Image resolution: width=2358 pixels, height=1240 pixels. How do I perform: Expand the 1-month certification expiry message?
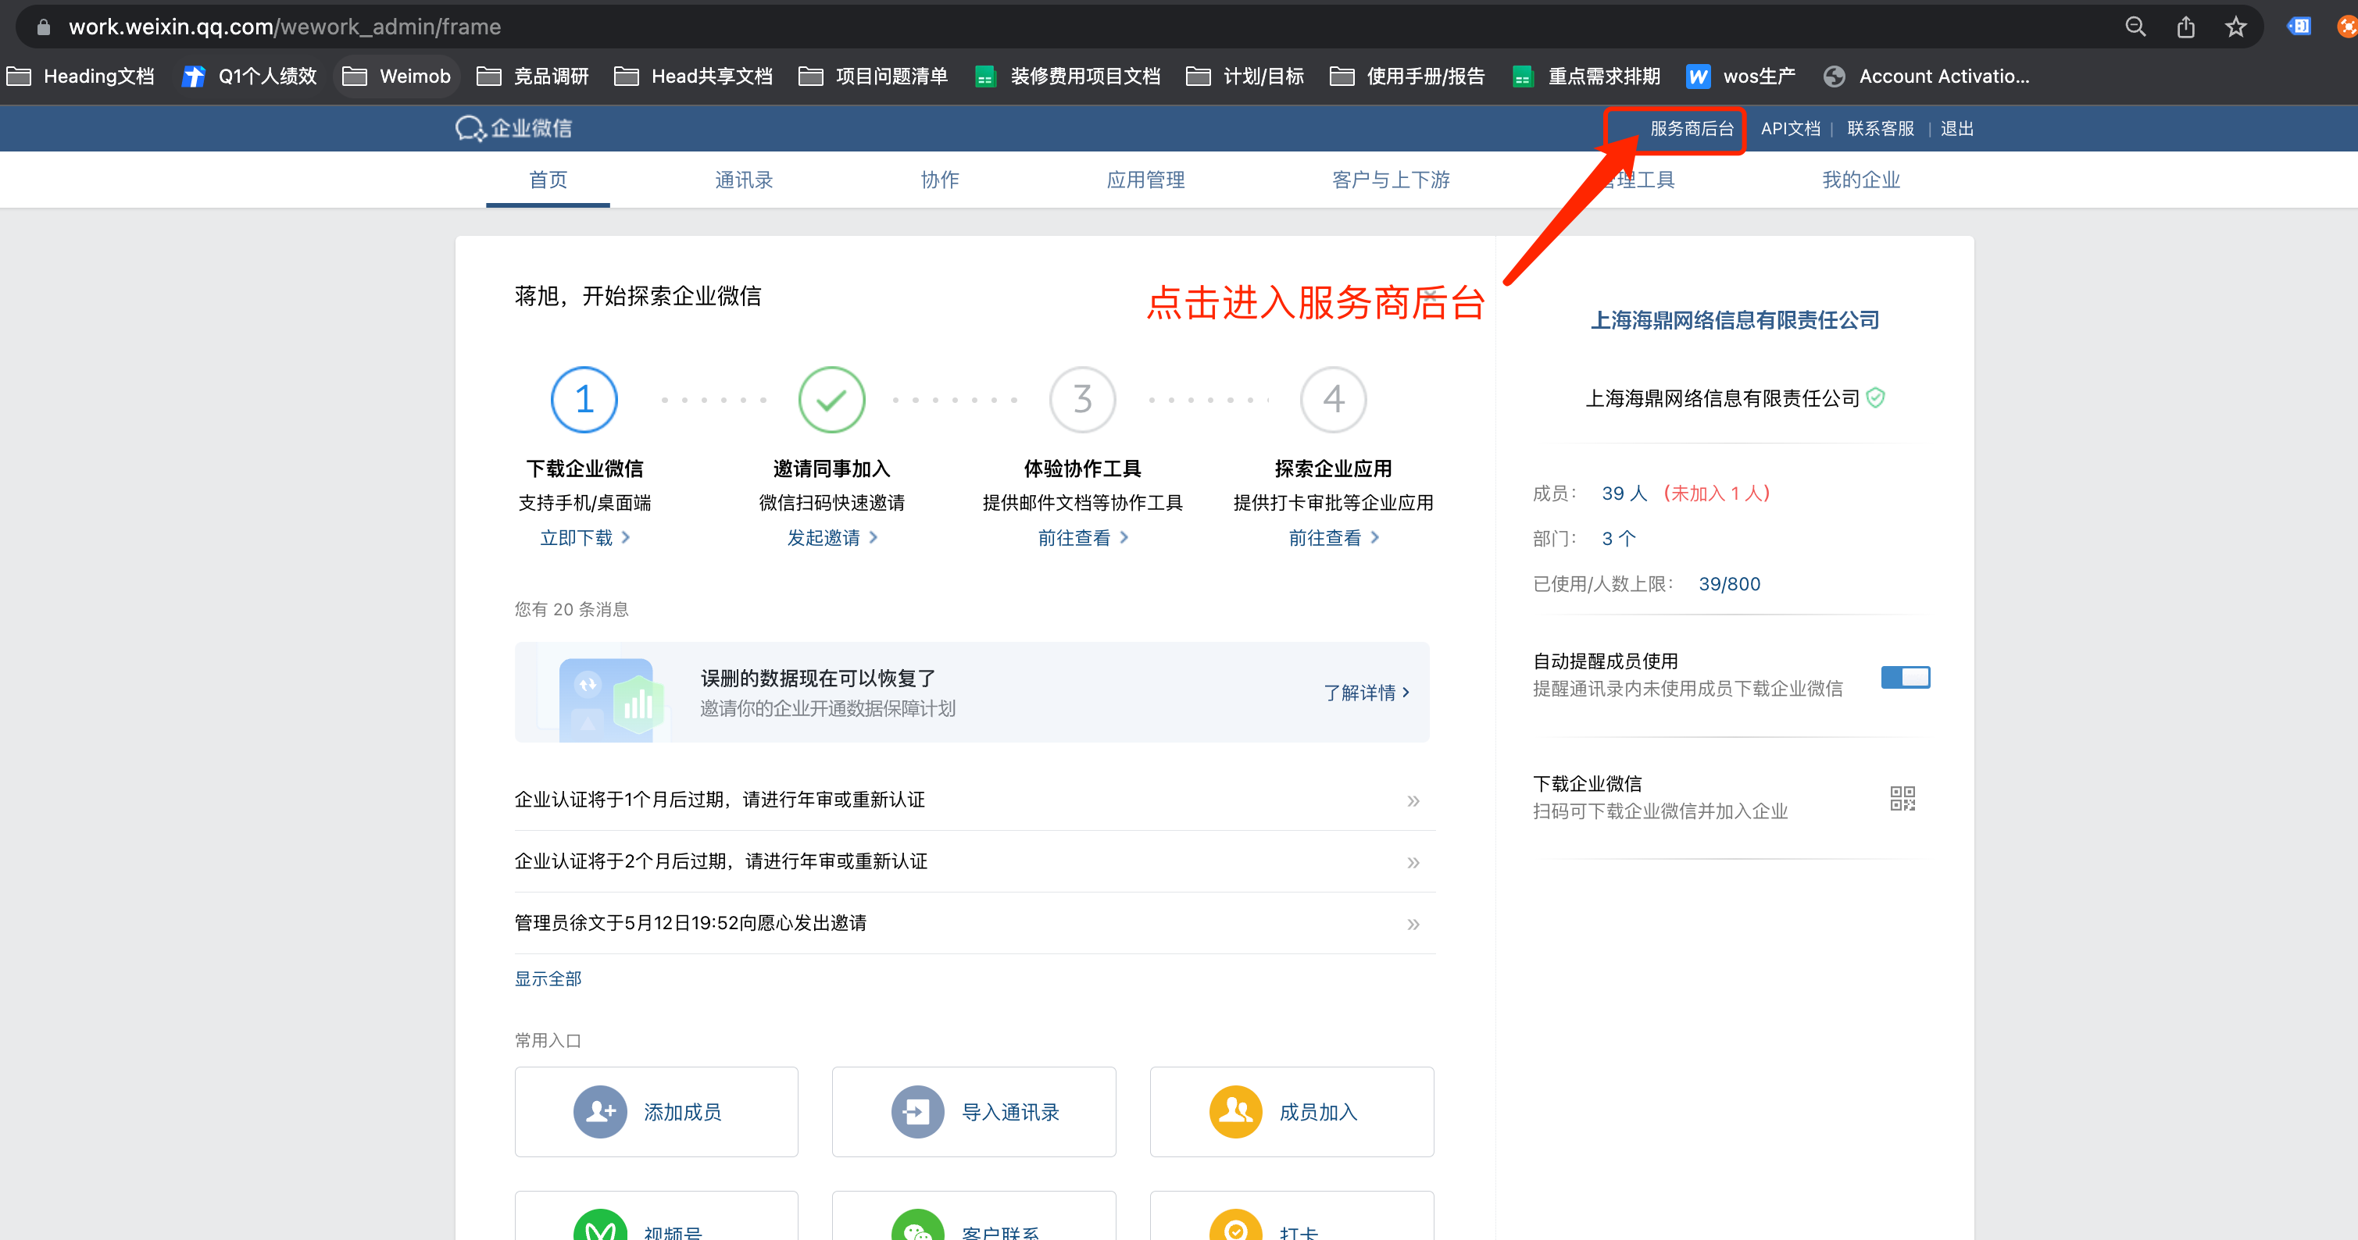tap(1413, 800)
